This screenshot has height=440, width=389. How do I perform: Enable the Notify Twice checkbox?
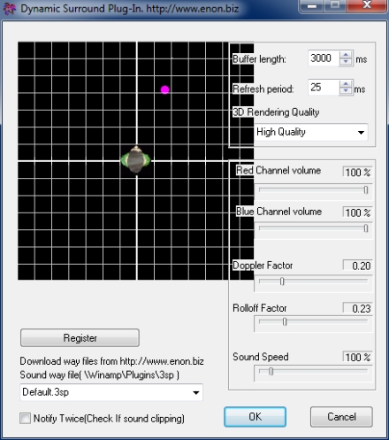pyautogui.click(x=25, y=419)
